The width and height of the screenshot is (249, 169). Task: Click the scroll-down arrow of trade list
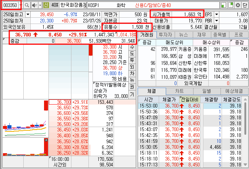coord(245,165)
